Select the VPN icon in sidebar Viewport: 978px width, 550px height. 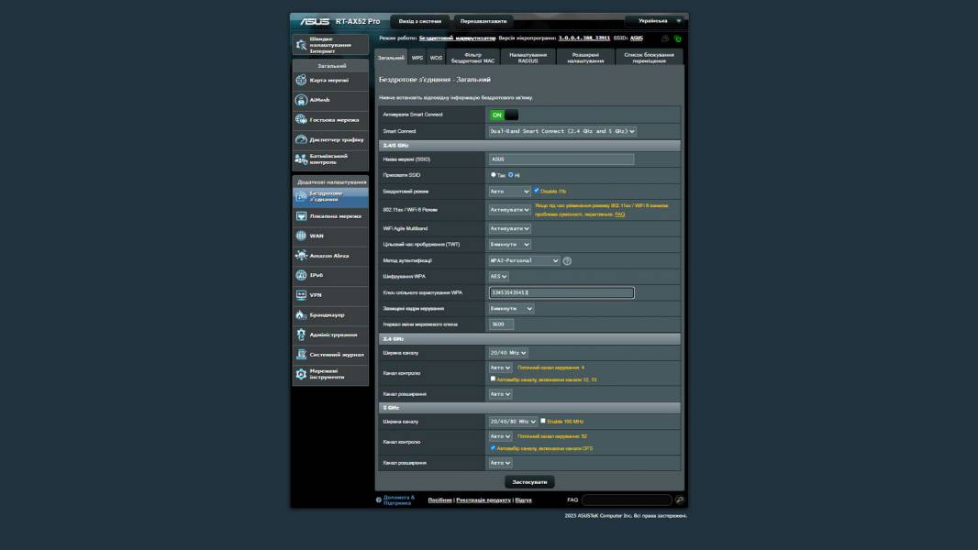(x=301, y=295)
